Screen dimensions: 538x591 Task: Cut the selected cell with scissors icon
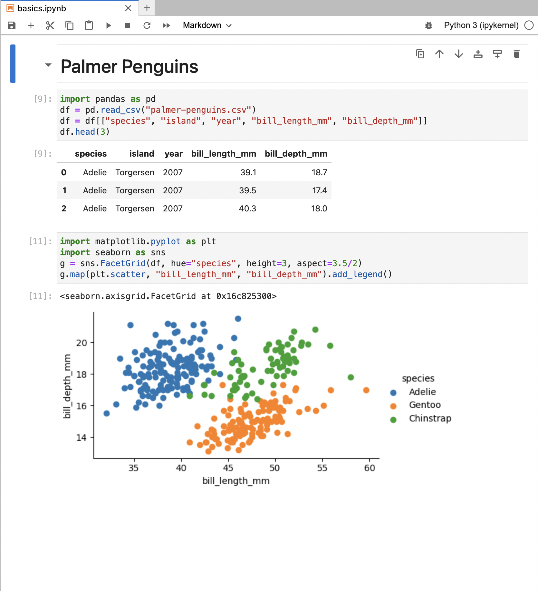[50, 25]
